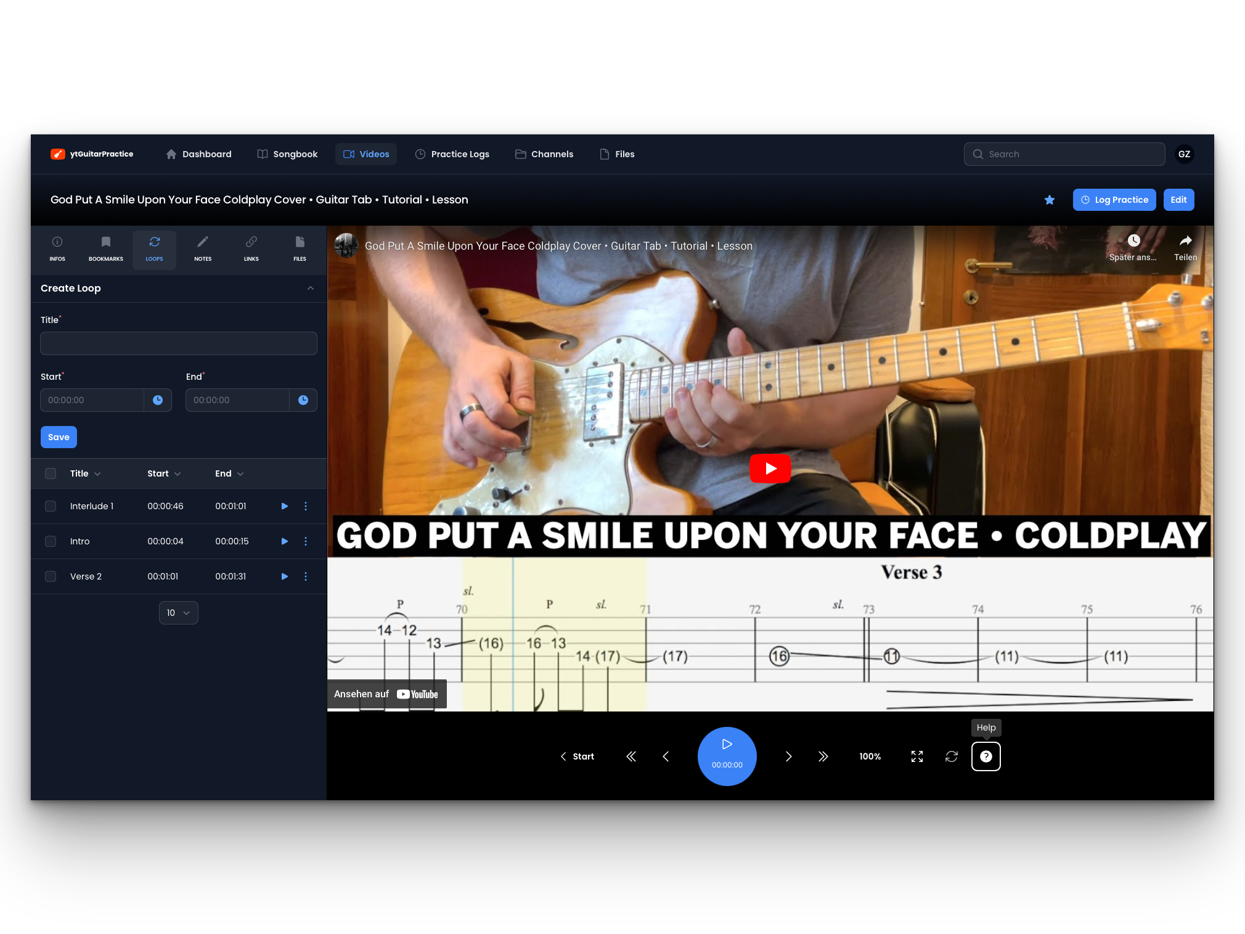Open the kebab menu for the Intro loop
This screenshot has width=1245, height=934.
305,541
